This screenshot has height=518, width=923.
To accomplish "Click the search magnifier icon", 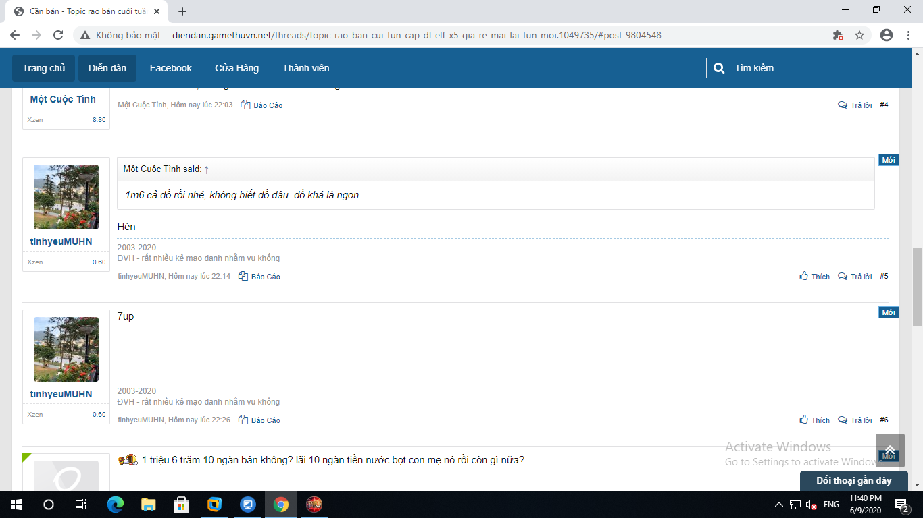I will point(719,68).
